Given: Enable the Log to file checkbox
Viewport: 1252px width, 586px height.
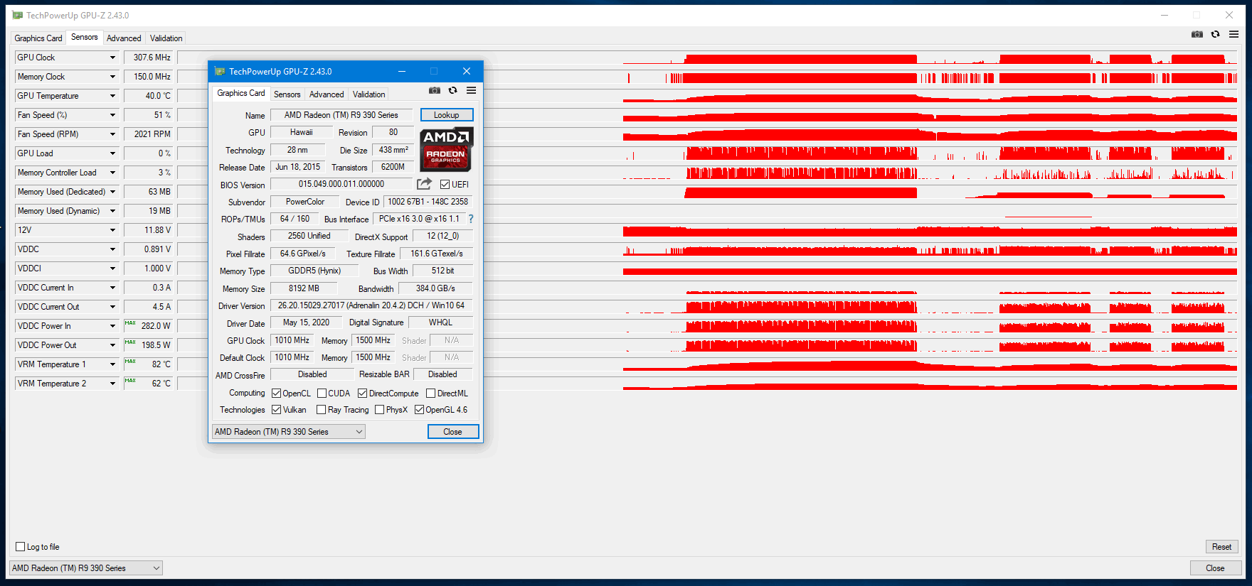Looking at the screenshot, I should coord(20,547).
